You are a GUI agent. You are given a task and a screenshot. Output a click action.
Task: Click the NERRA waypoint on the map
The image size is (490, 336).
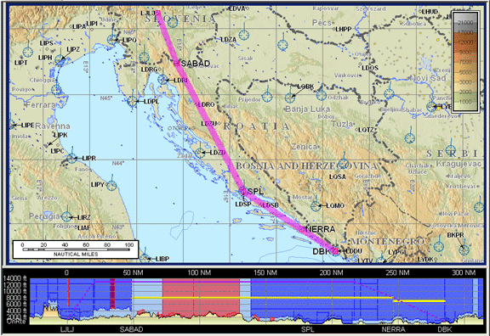coord(301,229)
